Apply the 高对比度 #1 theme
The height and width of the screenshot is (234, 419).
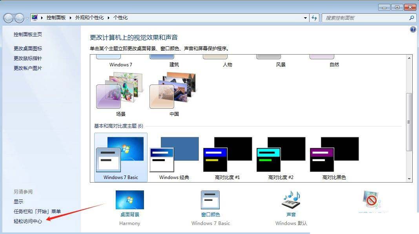(228, 157)
